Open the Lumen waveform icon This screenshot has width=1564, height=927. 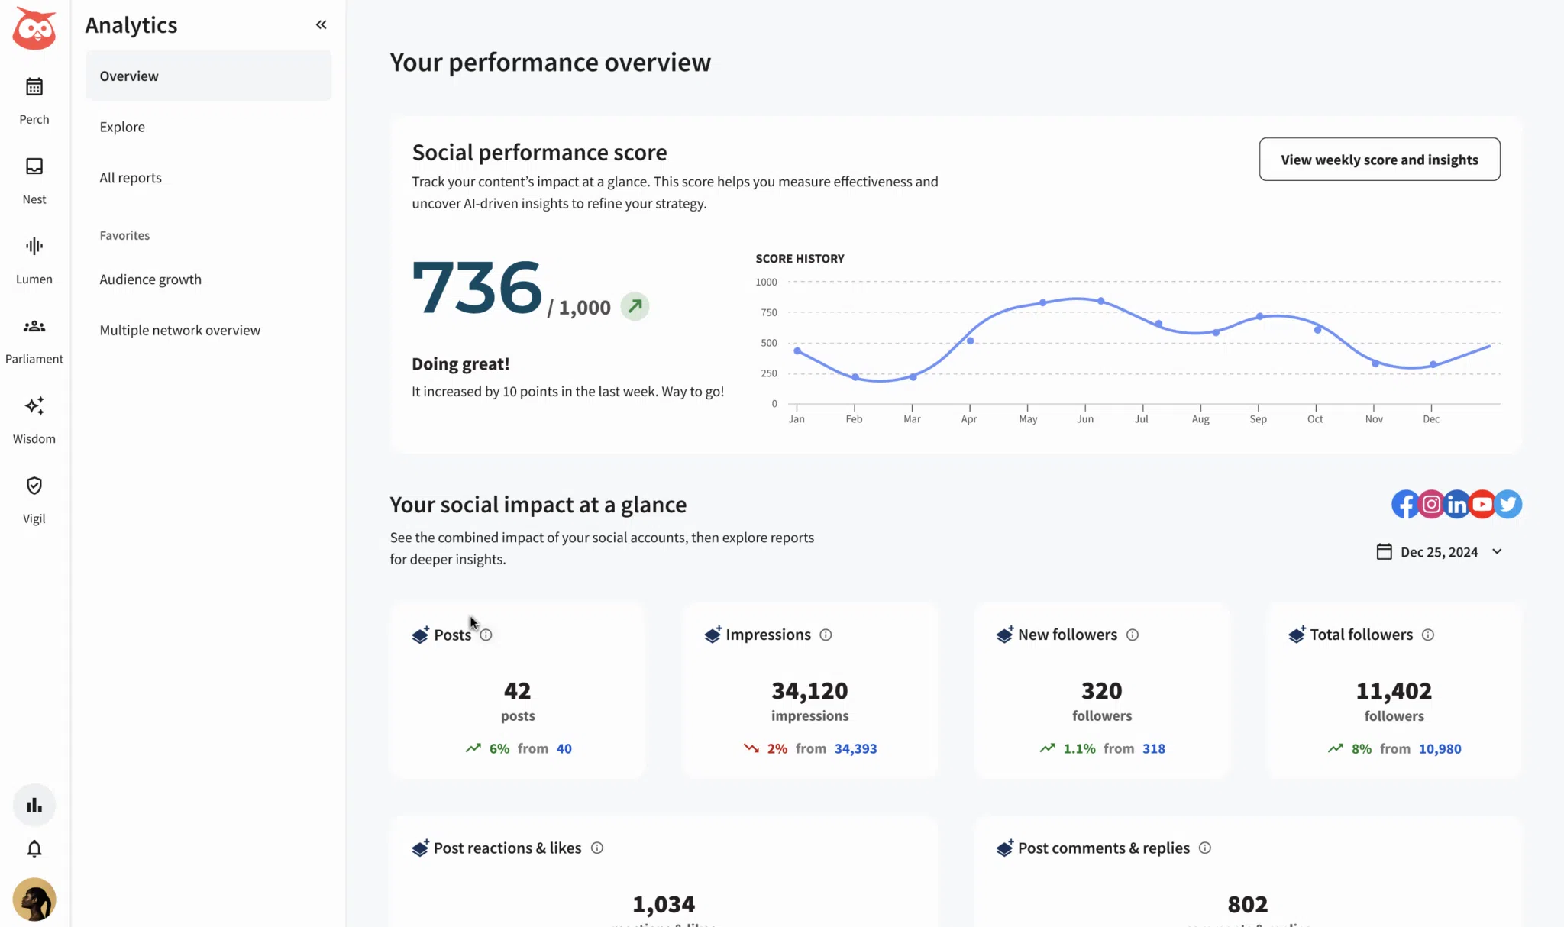coord(34,246)
